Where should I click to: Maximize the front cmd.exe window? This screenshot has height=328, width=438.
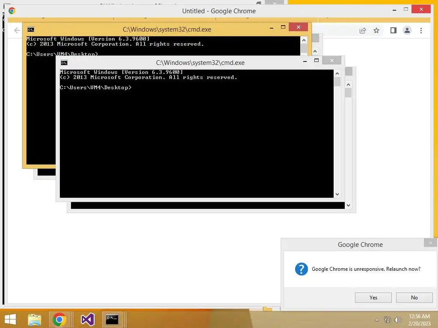[316, 60]
